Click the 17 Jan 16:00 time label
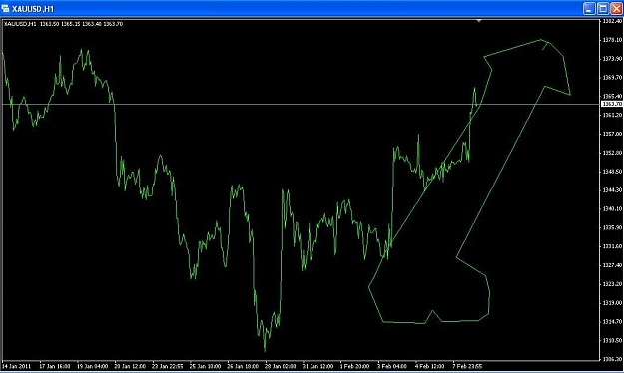Image resolution: width=624 pixels, height=373 pixels. (55, 366)
